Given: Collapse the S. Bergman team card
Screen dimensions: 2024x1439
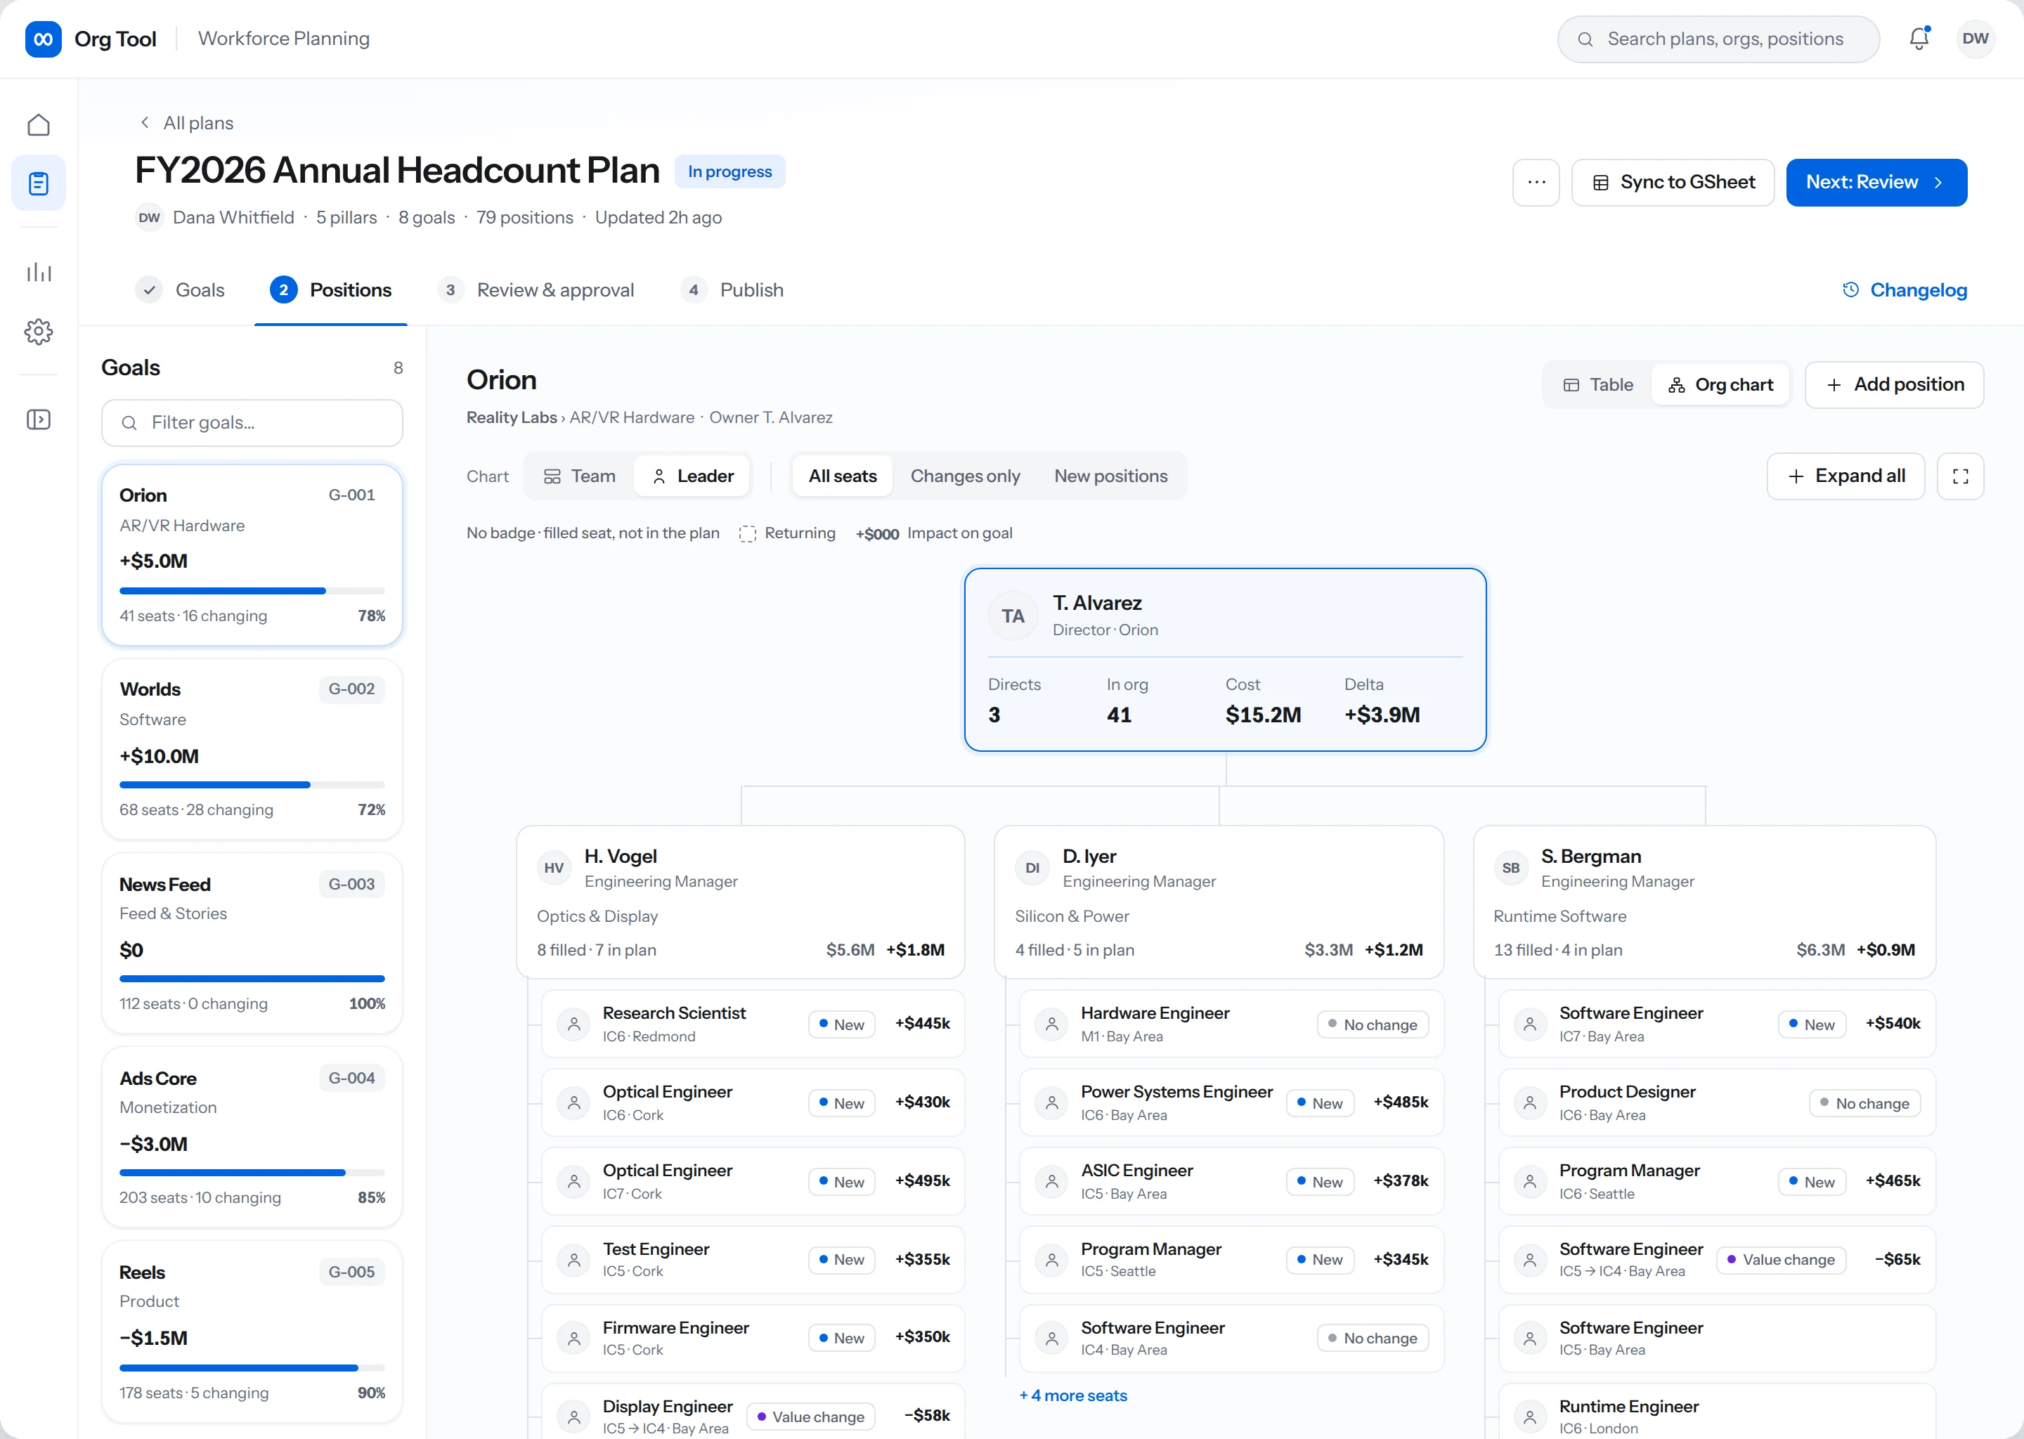Looking at the screenshot, I should pyautogui.click(x=1704, y=902).
